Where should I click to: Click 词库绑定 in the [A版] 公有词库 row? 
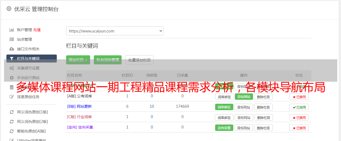point(224,97)
